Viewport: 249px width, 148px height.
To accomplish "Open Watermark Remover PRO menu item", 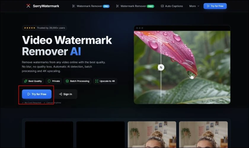I will point(91,6).
